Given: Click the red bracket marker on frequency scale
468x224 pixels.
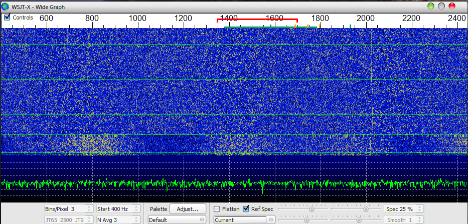Looking at the screenshot, I should pyautogui.click(x=257, y=20).
